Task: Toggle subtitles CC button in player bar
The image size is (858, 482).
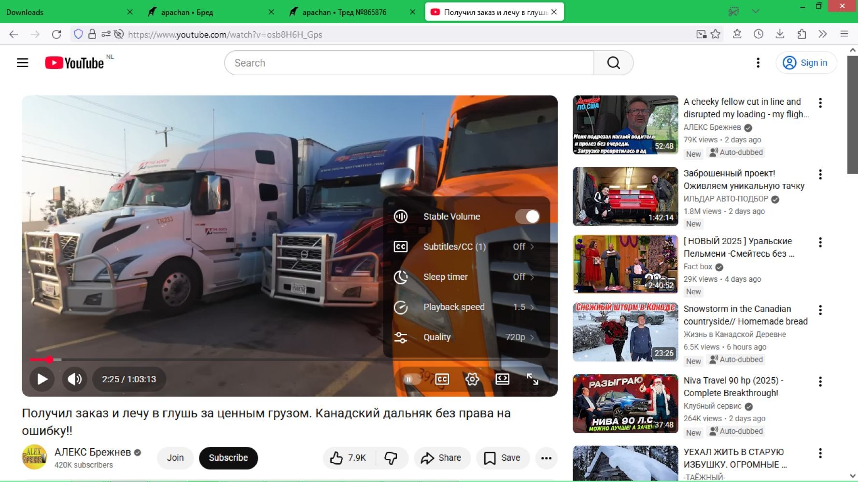Action: coord(442,379)
